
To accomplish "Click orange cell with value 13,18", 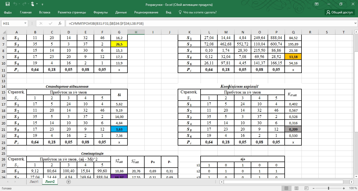I will click(x=293, y=56).
